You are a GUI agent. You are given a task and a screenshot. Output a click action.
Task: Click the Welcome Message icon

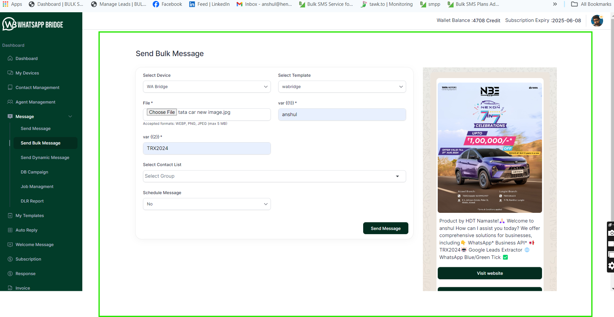point(10,244)
